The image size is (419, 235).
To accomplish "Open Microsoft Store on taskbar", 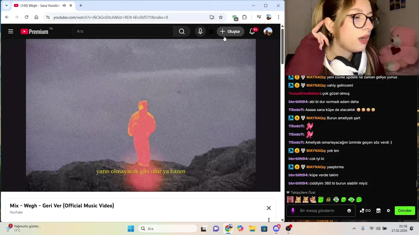I will pyautogui.click(x=264, y=228).
